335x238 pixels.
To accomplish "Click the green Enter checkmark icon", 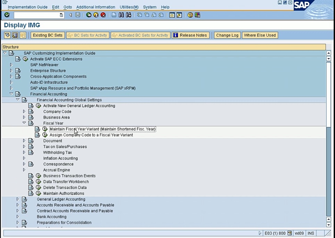I will [x=7, y=15].
